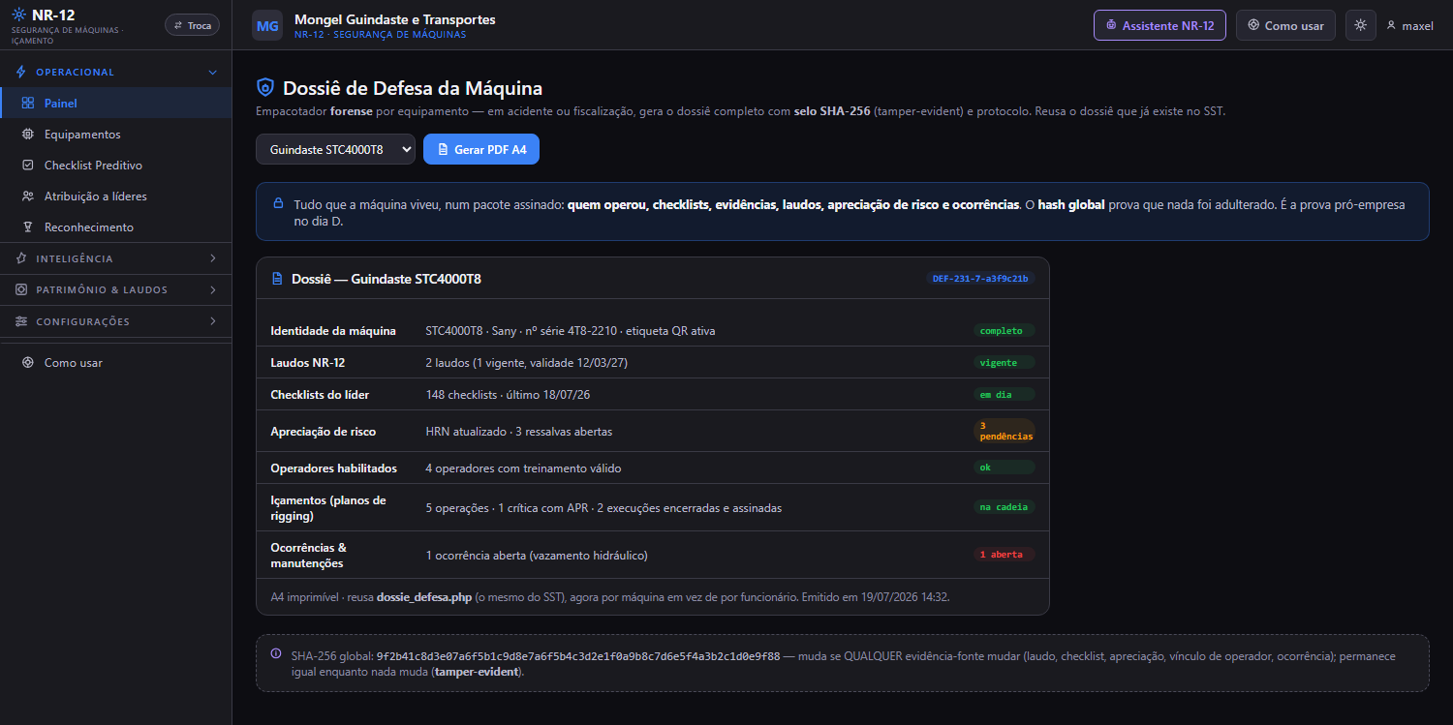
Task: Click the ok status badge
Action: (1004, 468)
